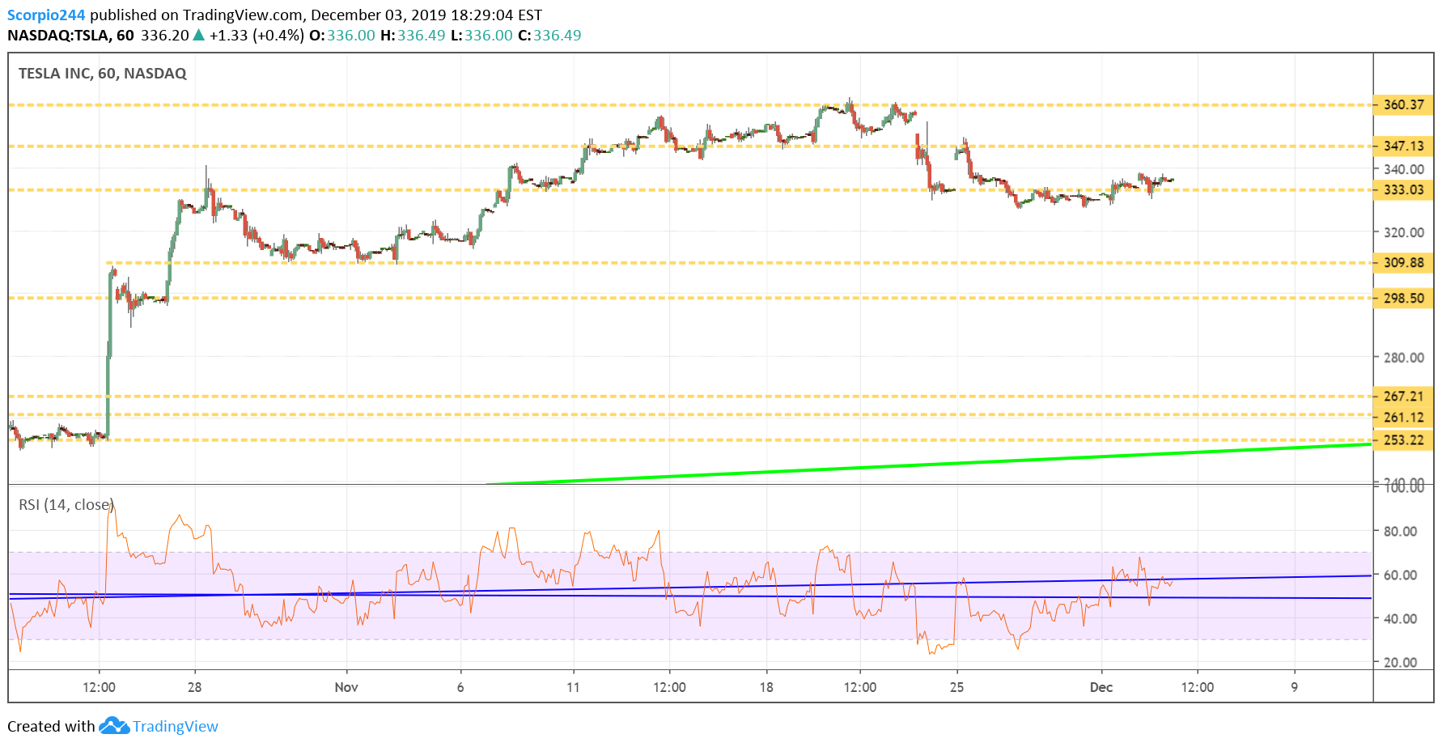This screenshot has width=1442, height=747.
Task: Click the RSI 80.00 axis value
Action: 1400,532
